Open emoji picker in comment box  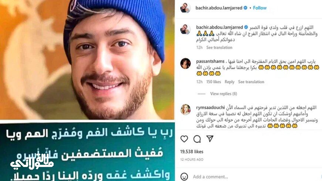184,177
